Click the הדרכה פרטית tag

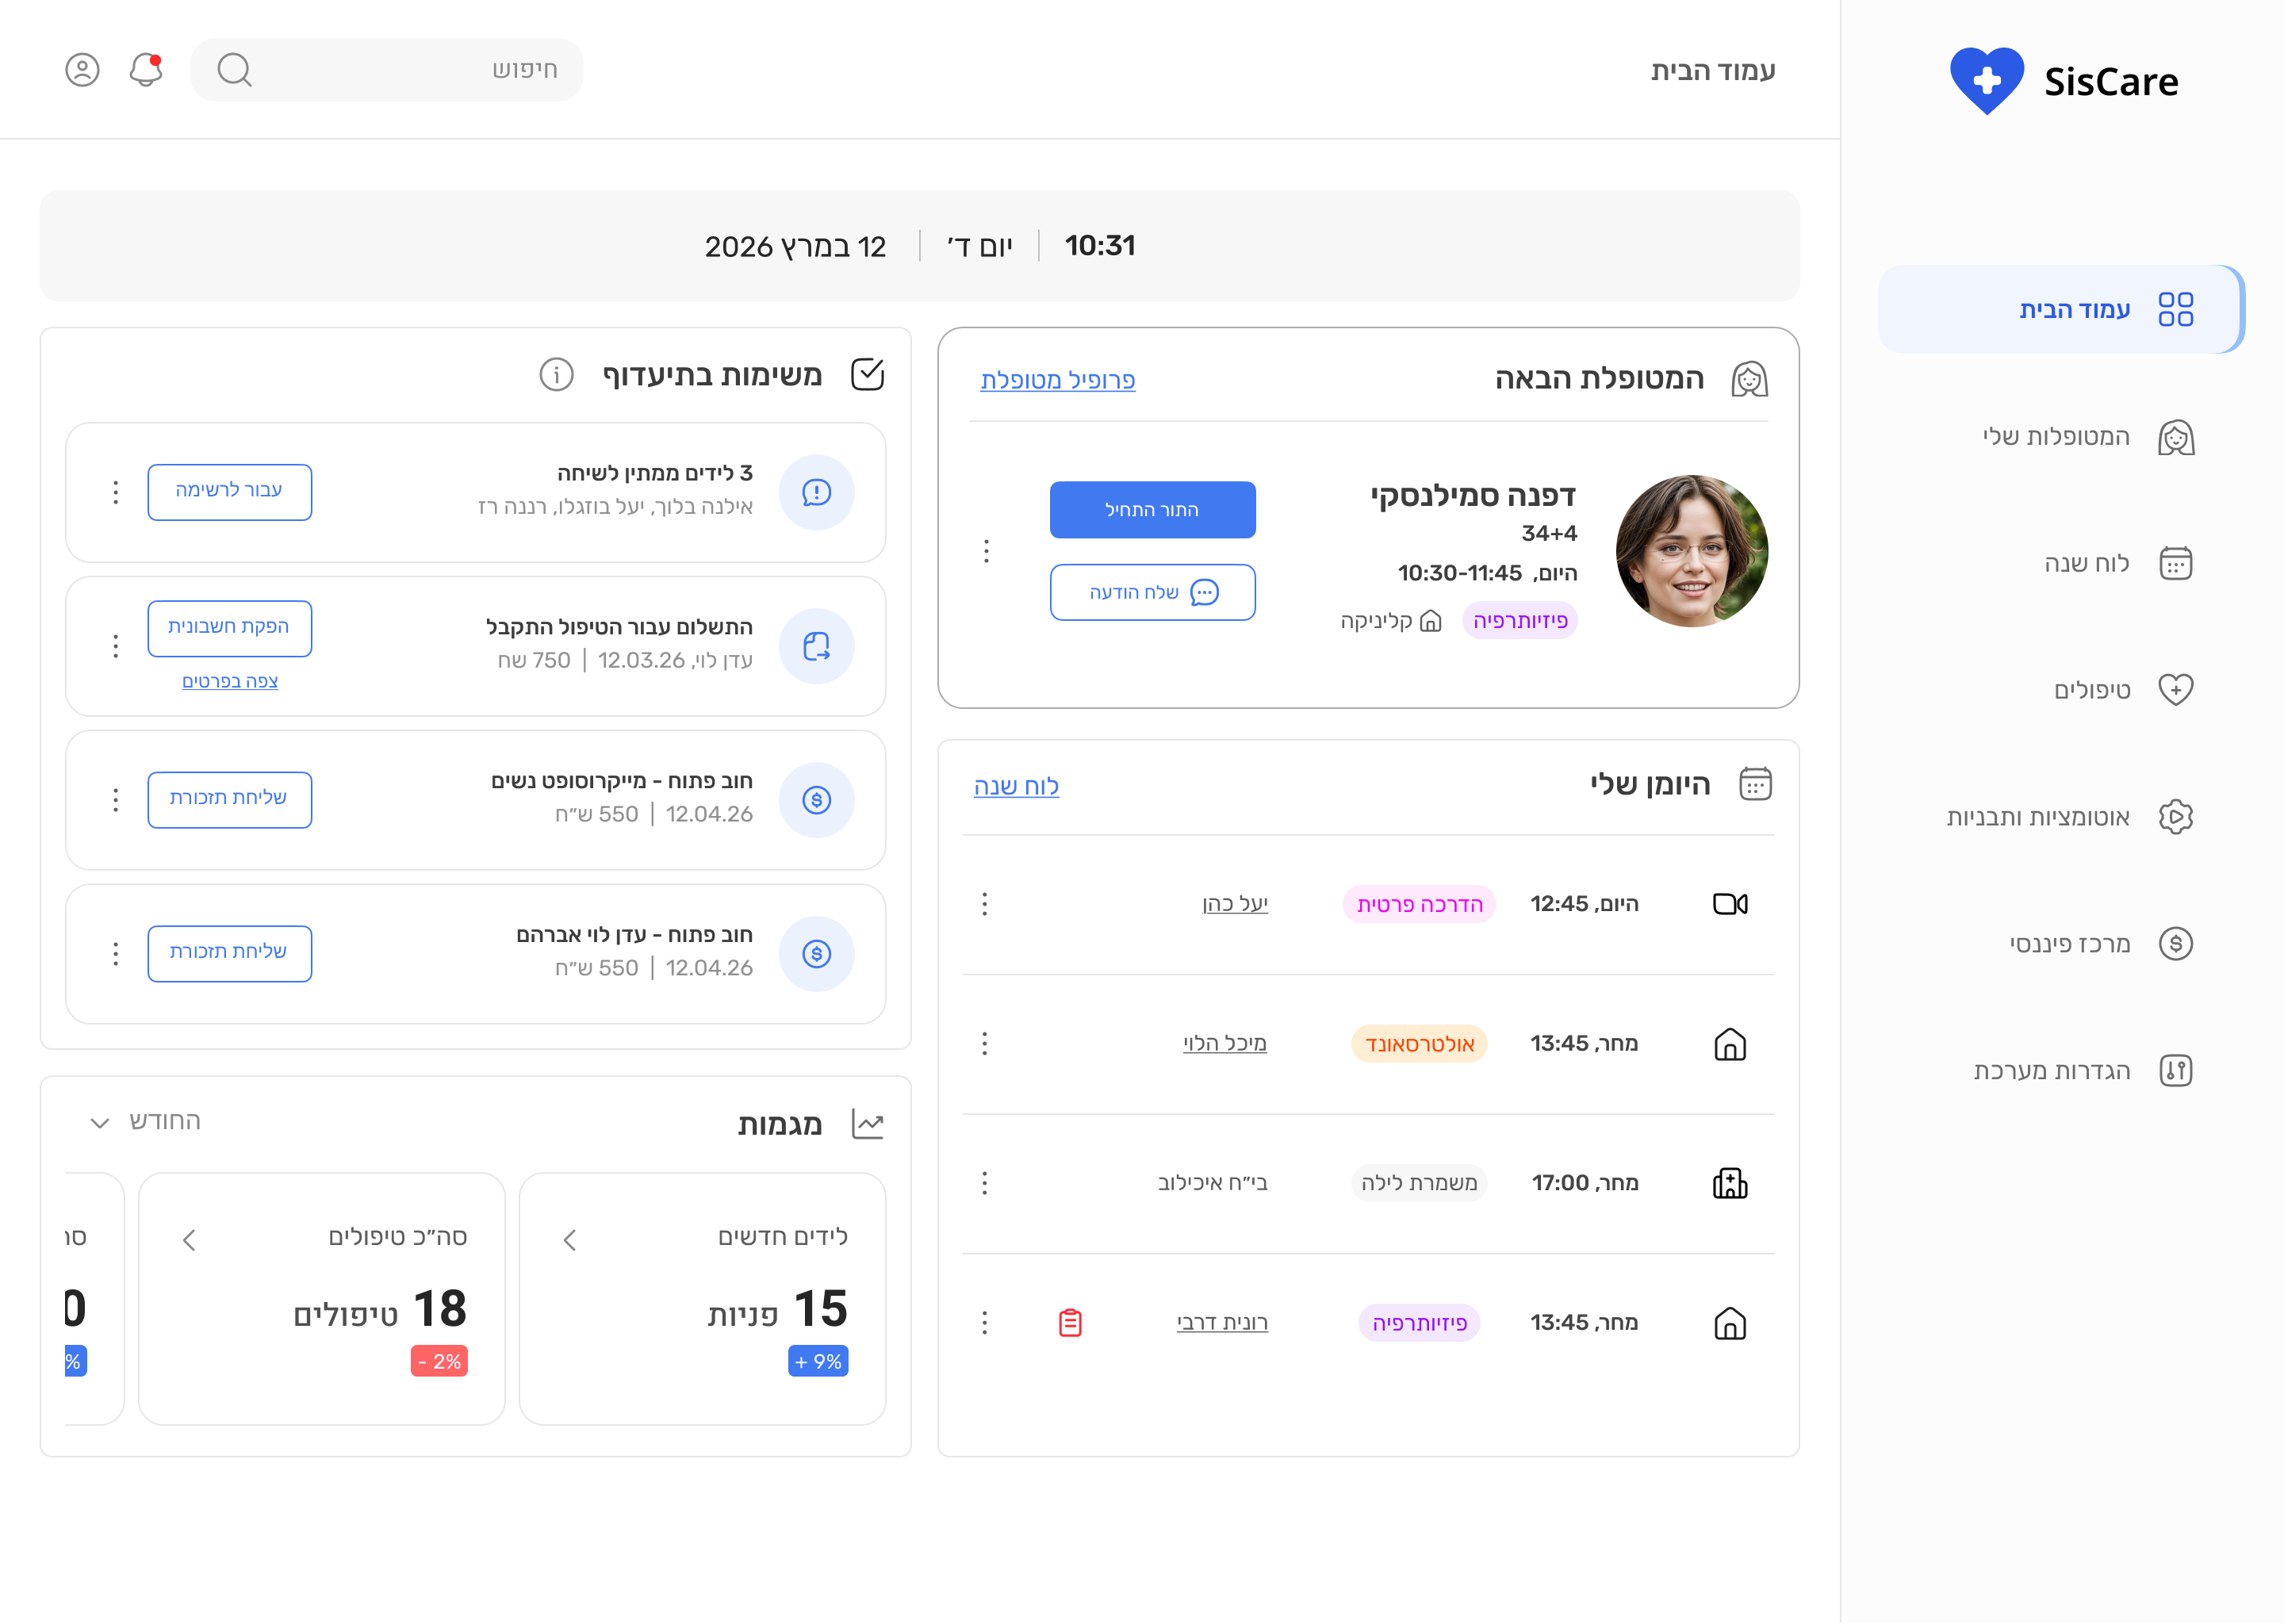click(1419, 904)
